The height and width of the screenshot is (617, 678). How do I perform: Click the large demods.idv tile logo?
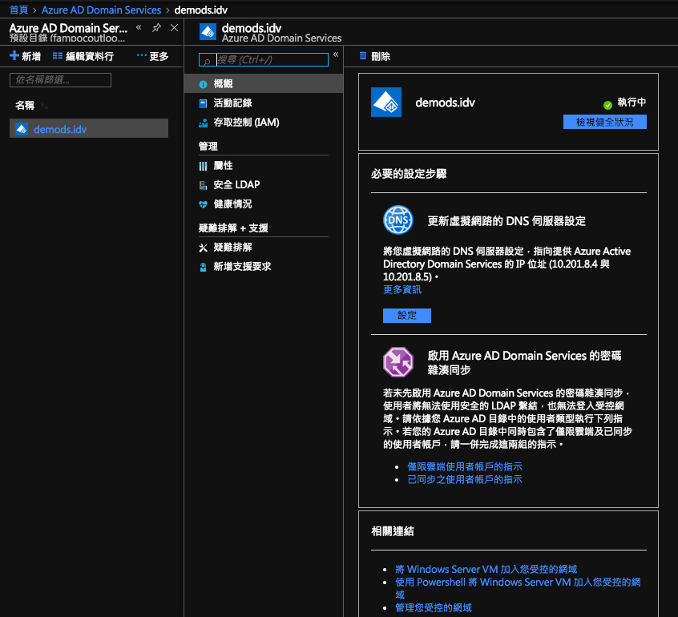[386, 102]
